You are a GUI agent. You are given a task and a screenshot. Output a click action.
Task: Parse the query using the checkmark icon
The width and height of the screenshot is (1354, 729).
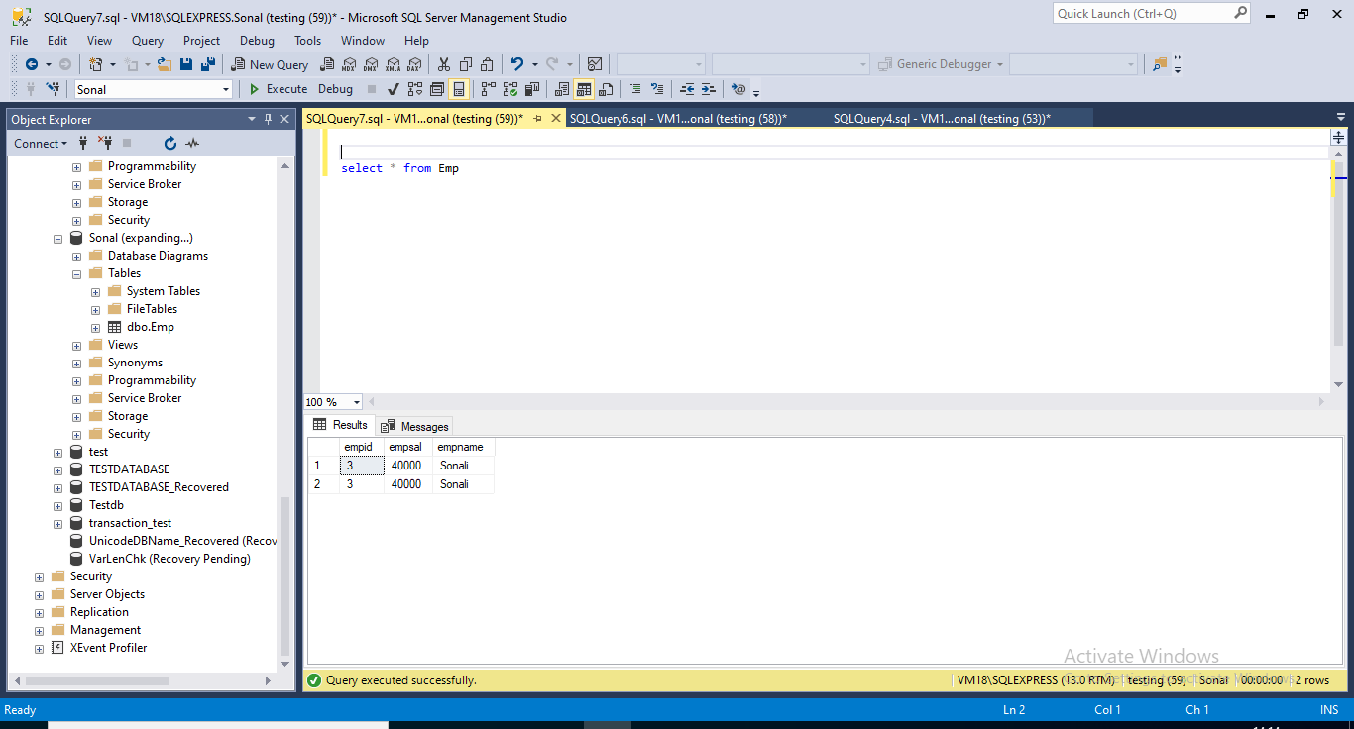pos(394,89)
